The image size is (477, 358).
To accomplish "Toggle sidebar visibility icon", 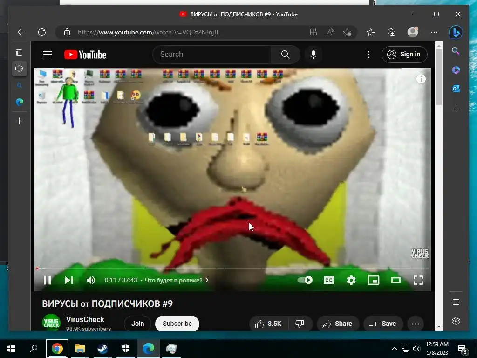I will (x=456, y=302).
